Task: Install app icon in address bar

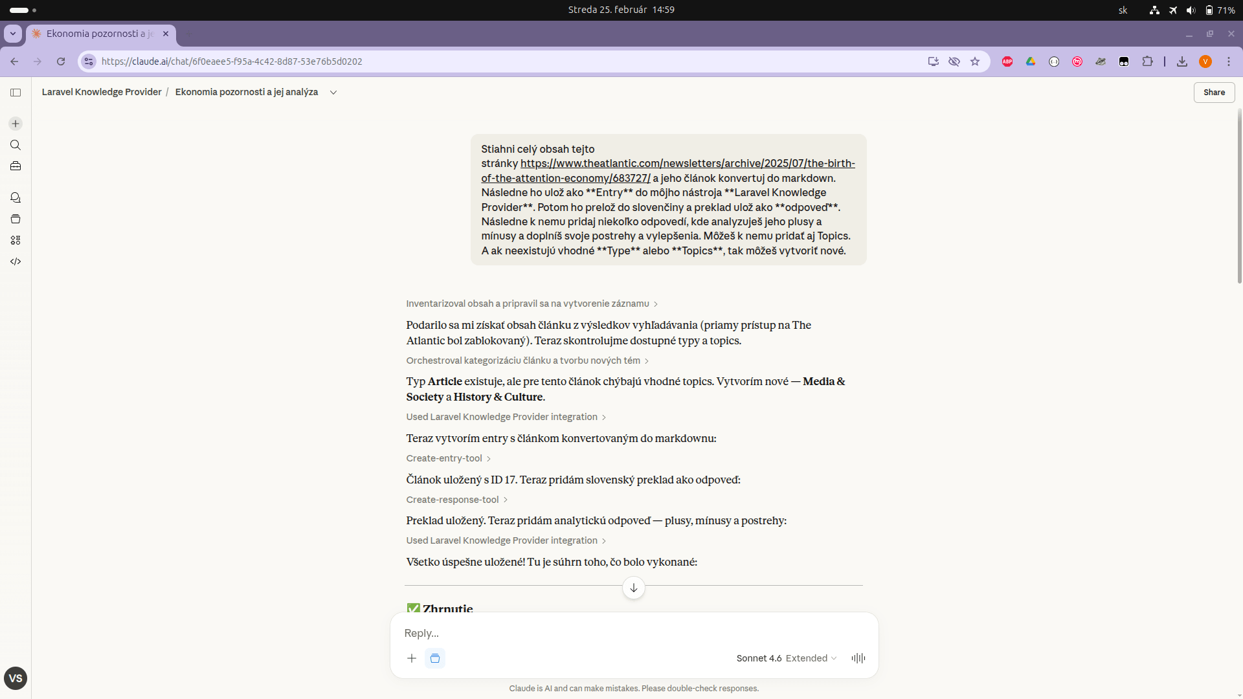Action: click(x=933, y=61)
